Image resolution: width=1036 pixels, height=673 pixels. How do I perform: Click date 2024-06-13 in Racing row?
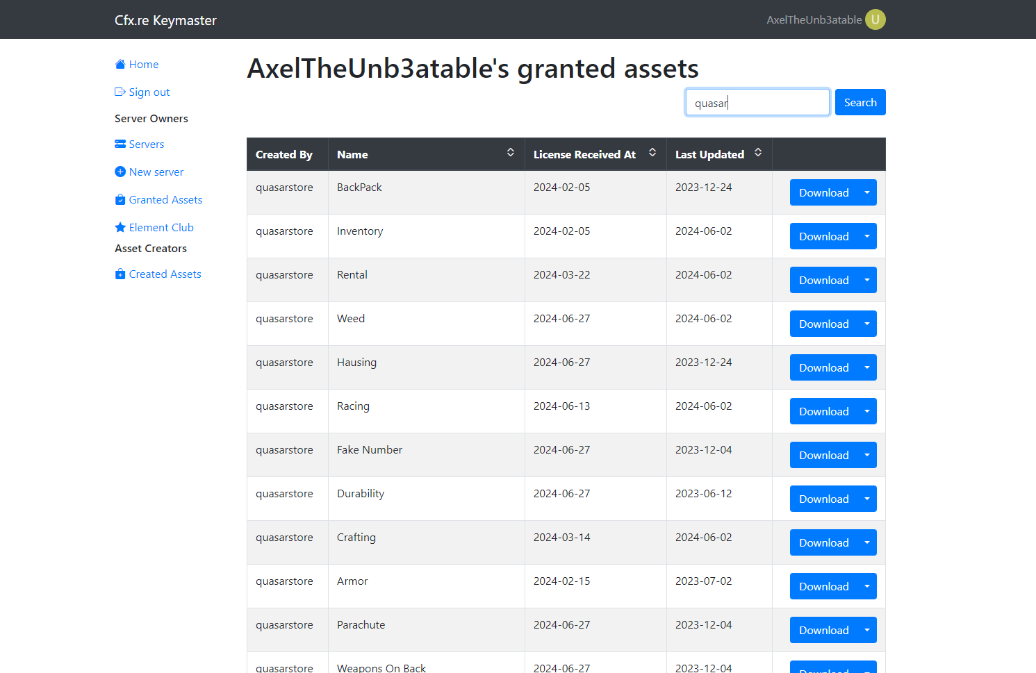click(561, 406)
